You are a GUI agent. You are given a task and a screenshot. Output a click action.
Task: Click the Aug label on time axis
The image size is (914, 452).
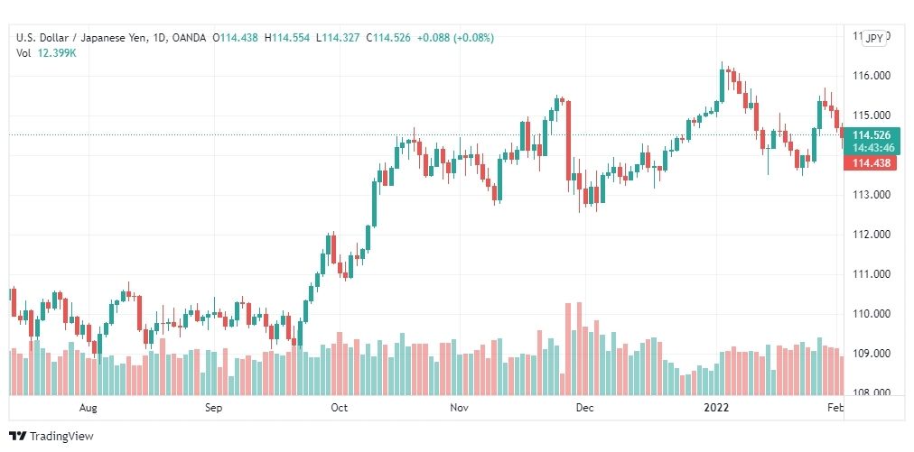click(88, 408)
